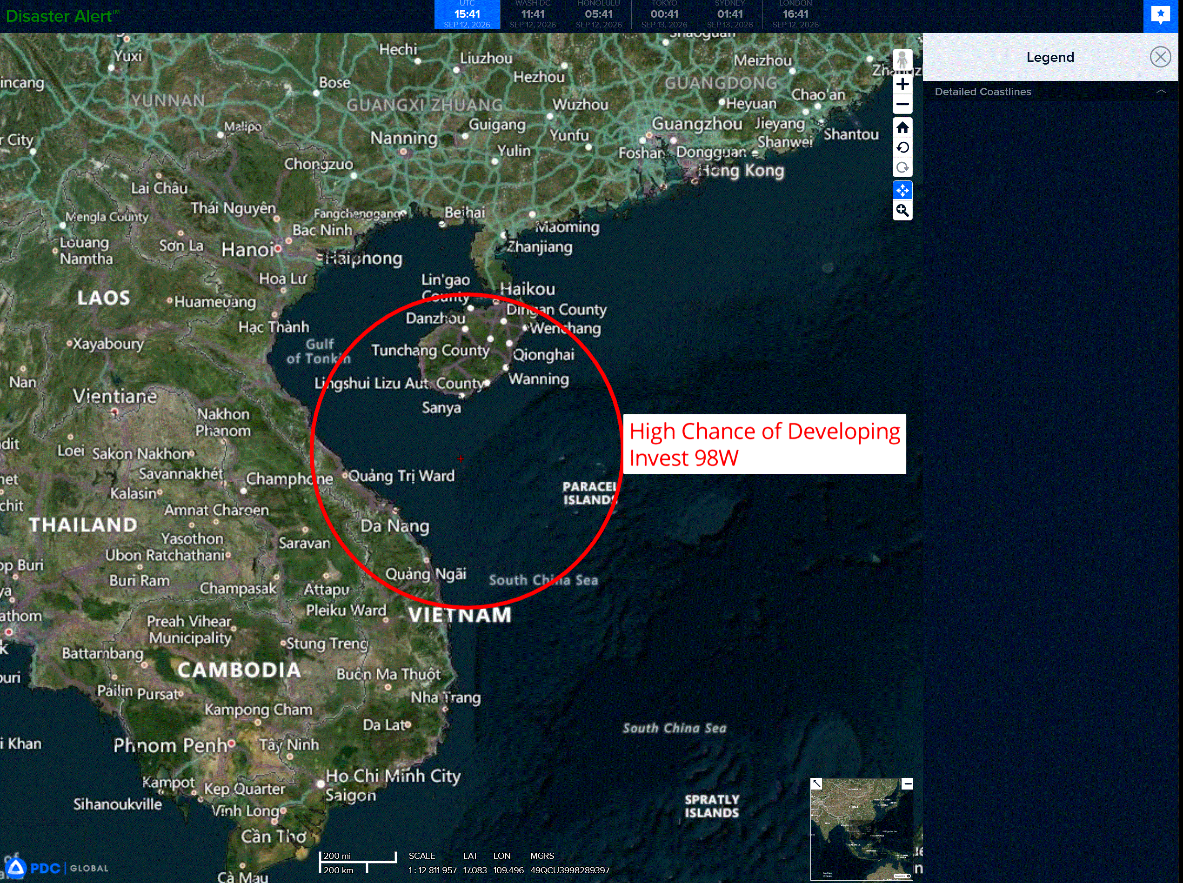Go forward to next map extent

(902, 168)
